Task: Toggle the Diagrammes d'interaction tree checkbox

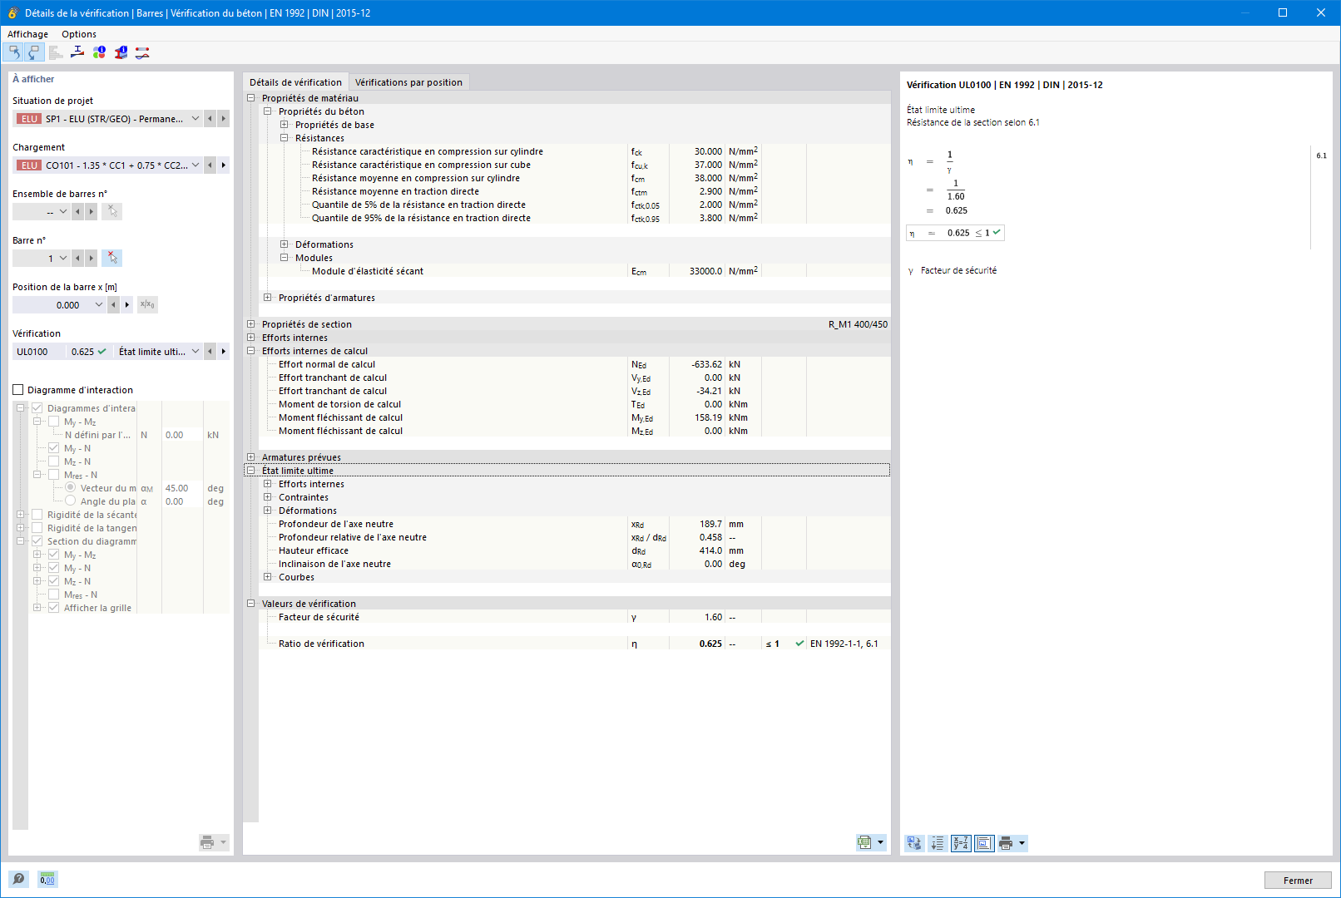Action: point(37,408)
